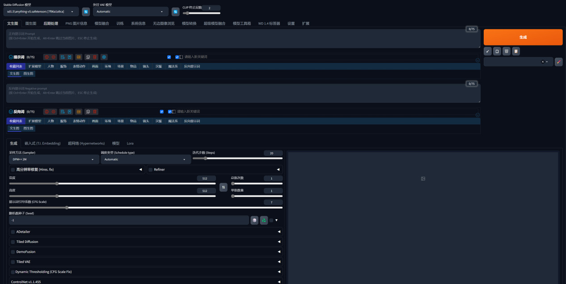Viewport: 566px width, 284px height.
Task: Toggle first blue checkbox in positive prompt bar
Action: pos(169,57)
